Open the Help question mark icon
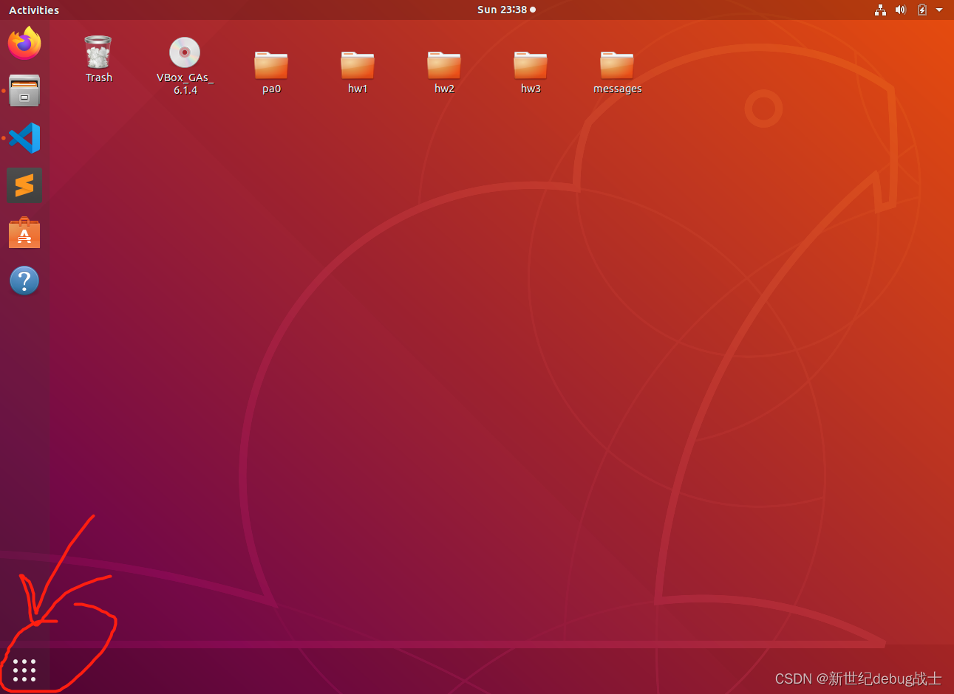Screen dimensions: 954x694 pos(24,281)
